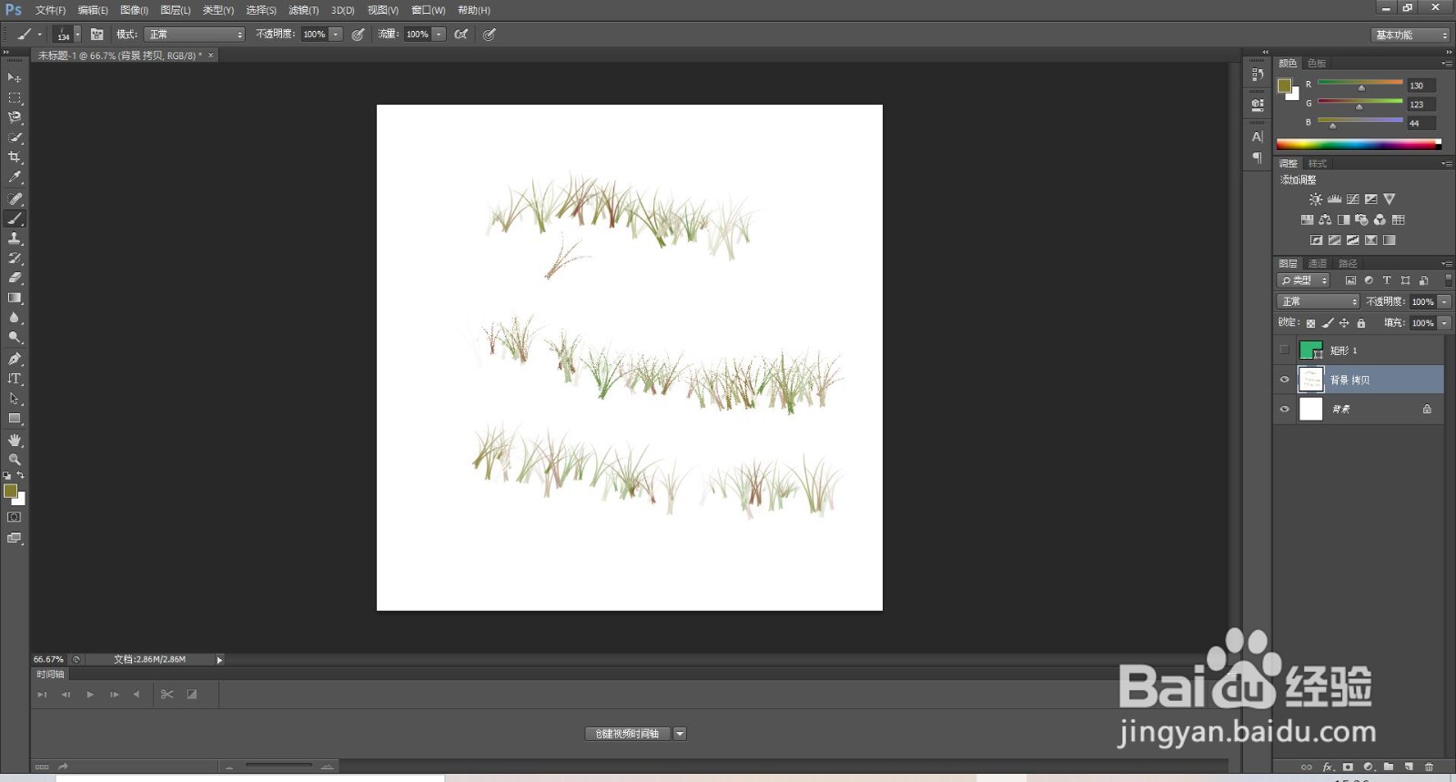Toggle pressure for size button
The width and height of the screenshot is (1456, 782).
[490, 35]
